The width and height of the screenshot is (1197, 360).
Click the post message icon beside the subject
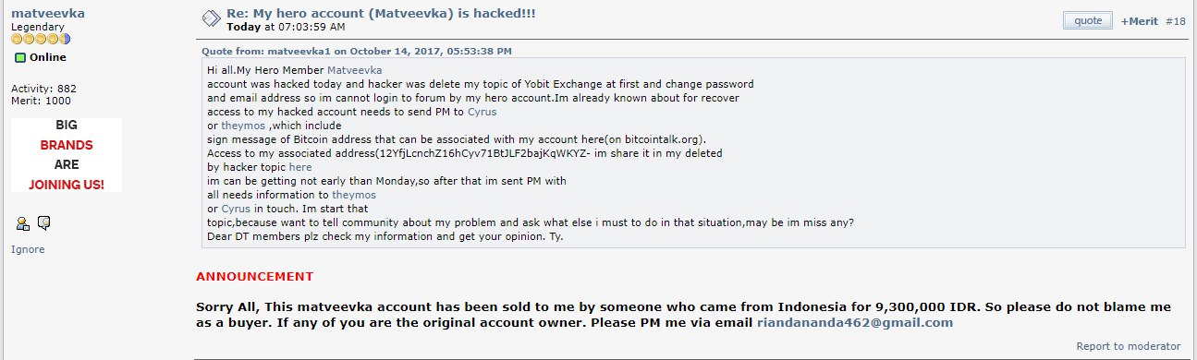click(x=210, y=19)
